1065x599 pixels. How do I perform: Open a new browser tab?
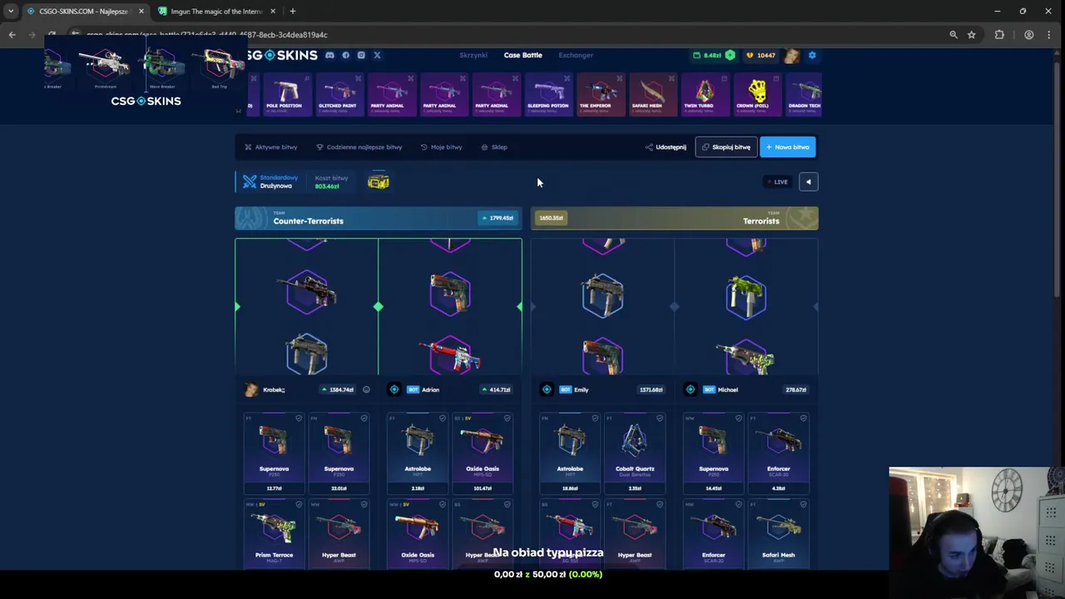point(293,12)
